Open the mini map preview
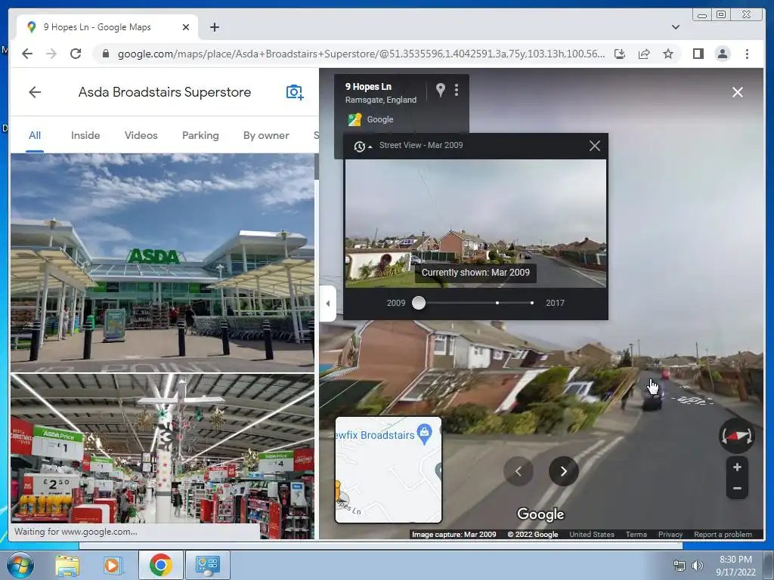 [x=389, y=470]
